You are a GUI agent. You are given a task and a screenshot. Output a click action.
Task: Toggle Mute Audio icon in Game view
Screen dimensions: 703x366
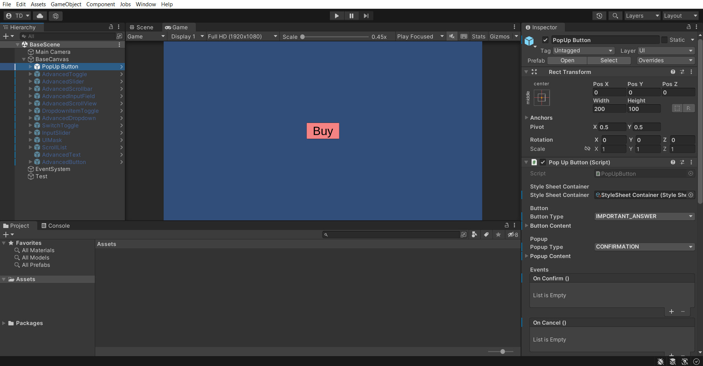[x=452, y=36]
